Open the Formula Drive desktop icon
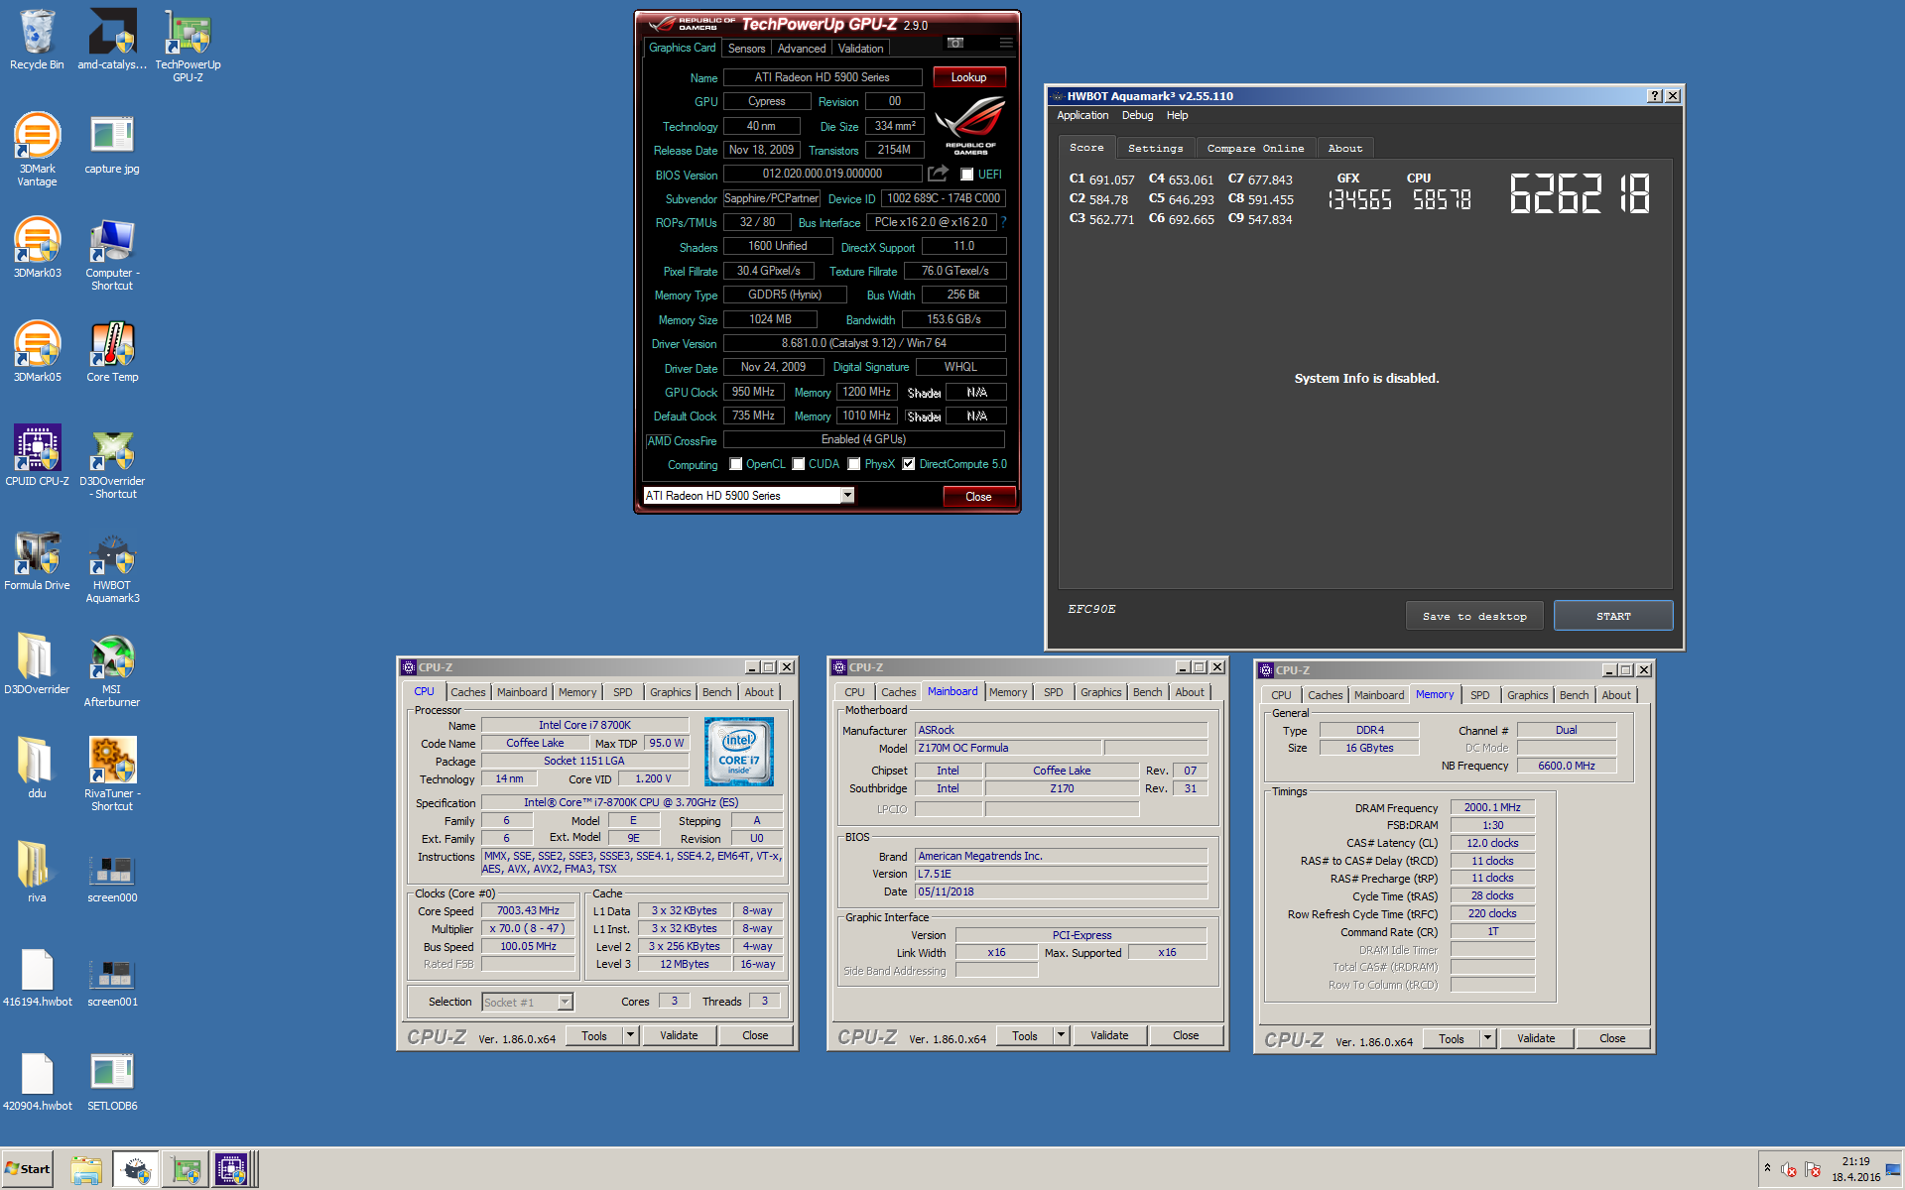 coord(37,560)
